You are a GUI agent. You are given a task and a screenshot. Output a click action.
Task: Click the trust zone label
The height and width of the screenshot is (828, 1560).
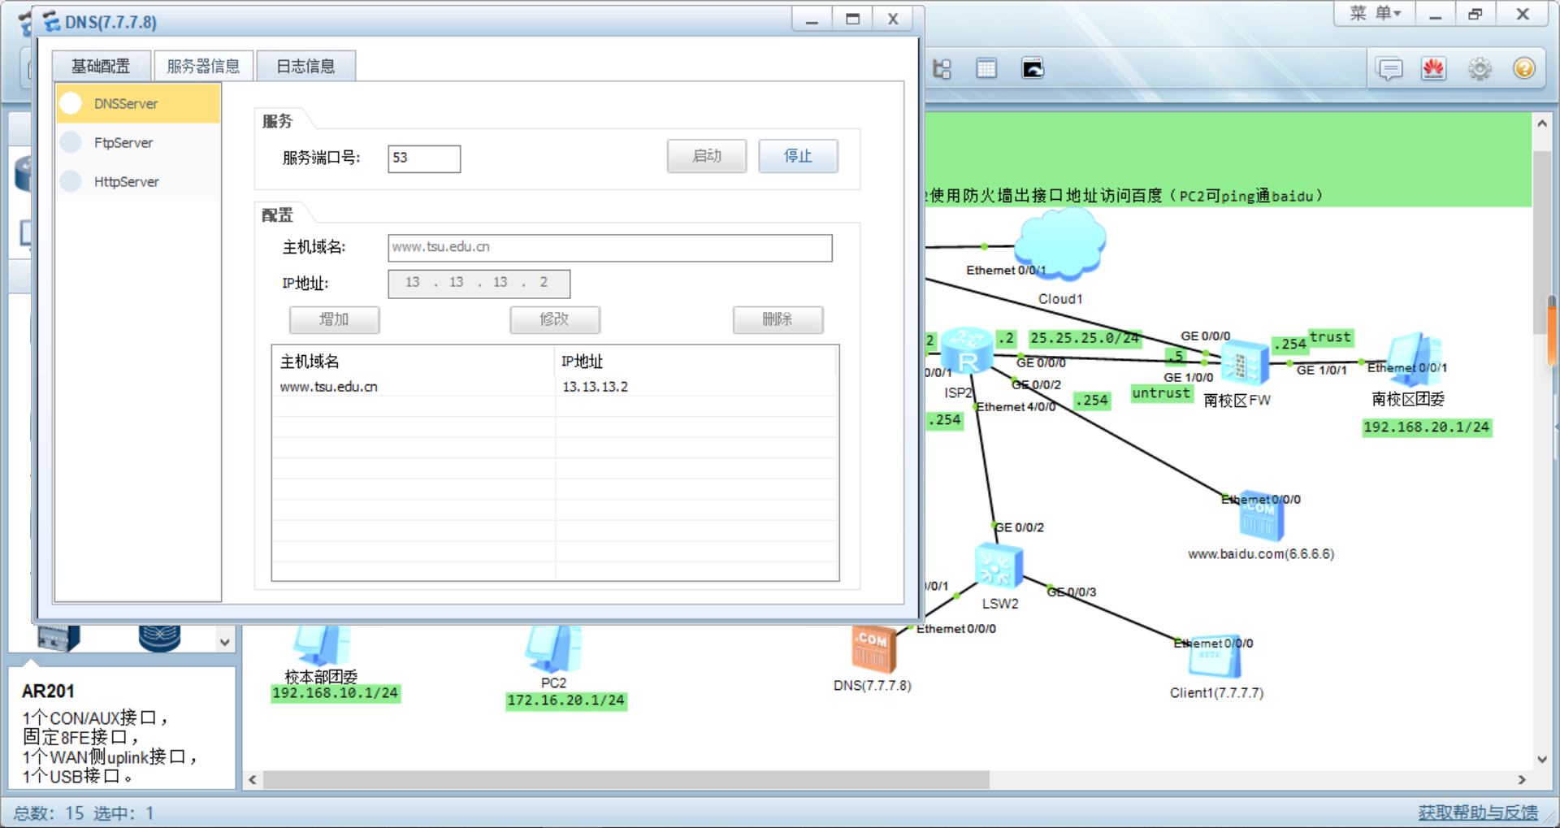click(x=1330, y=336)
